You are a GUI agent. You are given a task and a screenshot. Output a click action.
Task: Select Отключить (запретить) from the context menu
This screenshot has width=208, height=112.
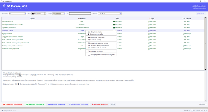(x=101, y=38)
